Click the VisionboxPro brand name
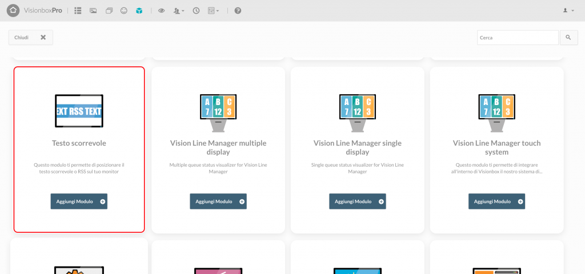Viewport: 585px width, 274px height. pyautogui.click(x=43, y=10)
